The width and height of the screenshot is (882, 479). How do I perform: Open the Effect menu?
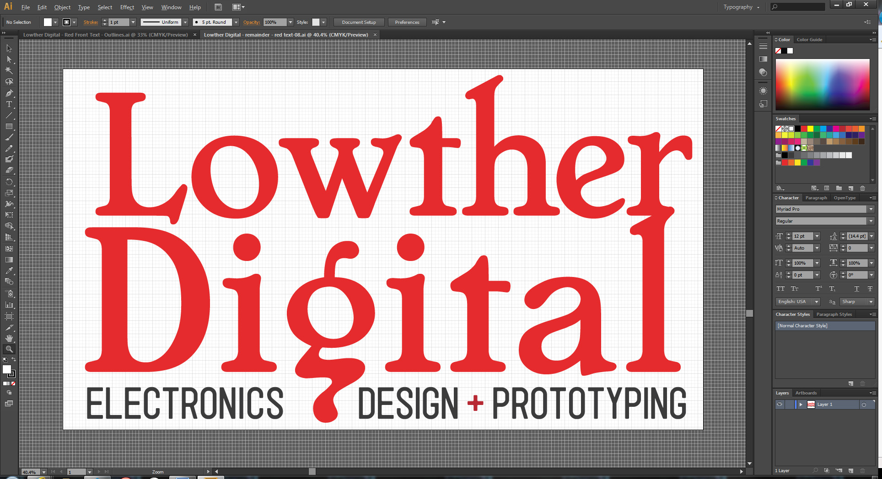point(127,7)
